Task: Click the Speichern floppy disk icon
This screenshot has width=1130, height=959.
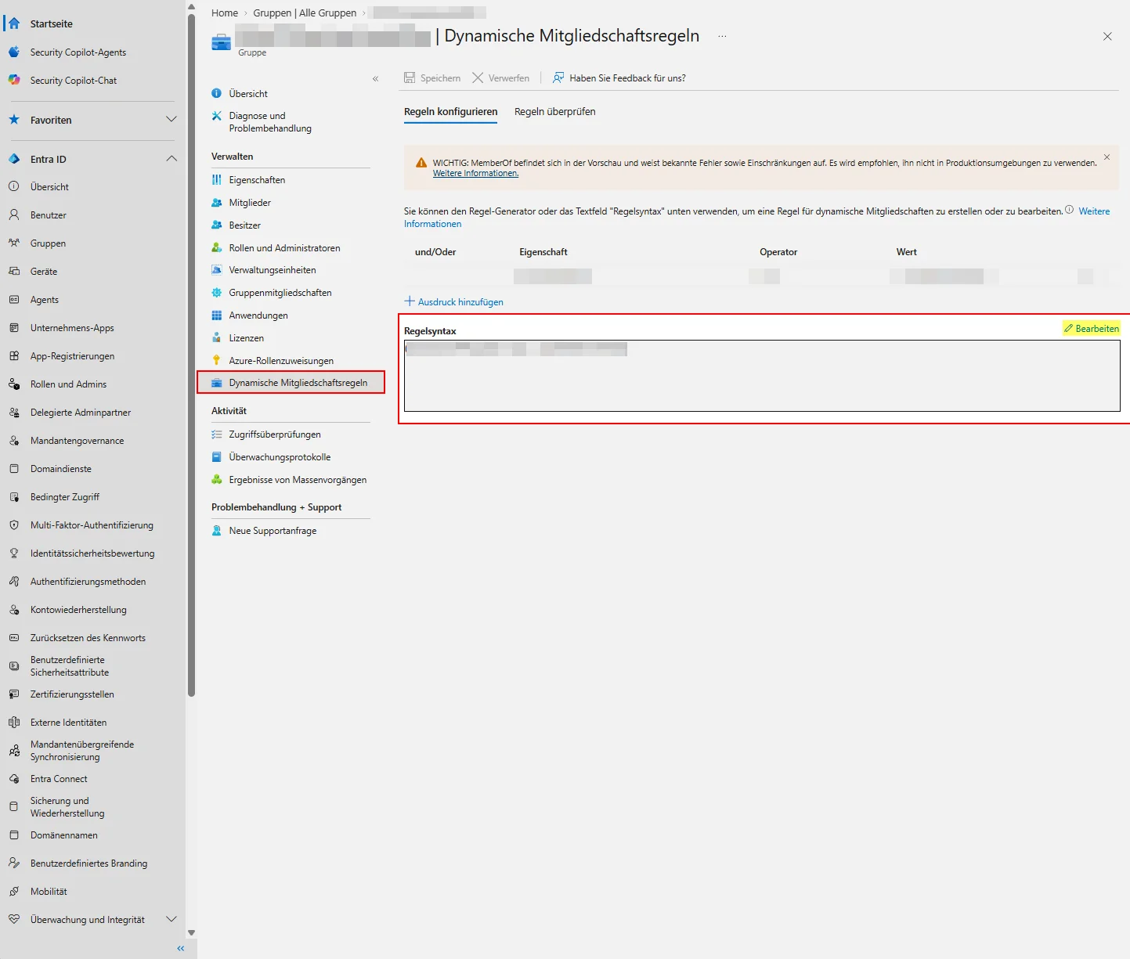Action: click(x=410, y=78)
